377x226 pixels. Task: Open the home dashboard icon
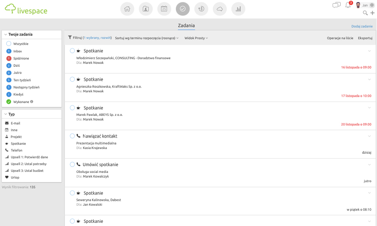(127, 9)
